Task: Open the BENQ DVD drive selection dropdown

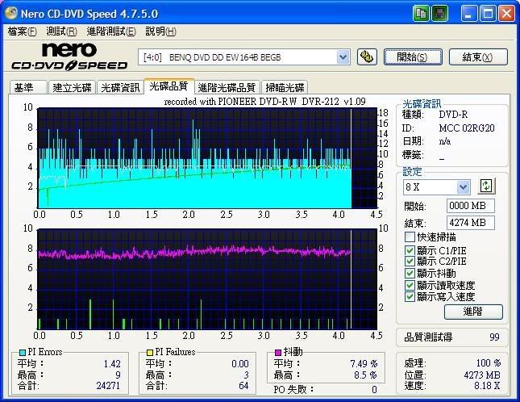Action: (343, 57)
